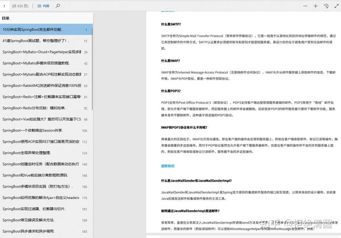Image resolution: width=341 pixels, height=238 pixels.
Task: Open SpringBoot实现过滤器、拦截器与切片 entry
Action: tap(46, 209)
